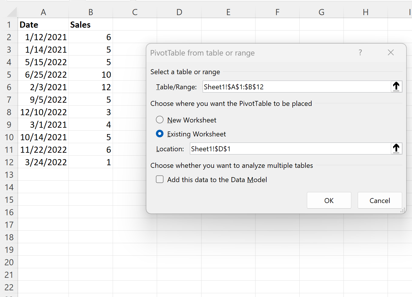412x297 pixels.
Task: Select the Sales value 12 cell
Action: pyautogui.click(x=91, y=87)
